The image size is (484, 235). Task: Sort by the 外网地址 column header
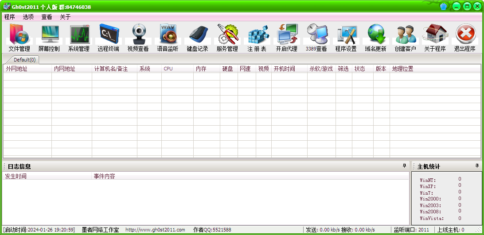click(x=27, y=69)
